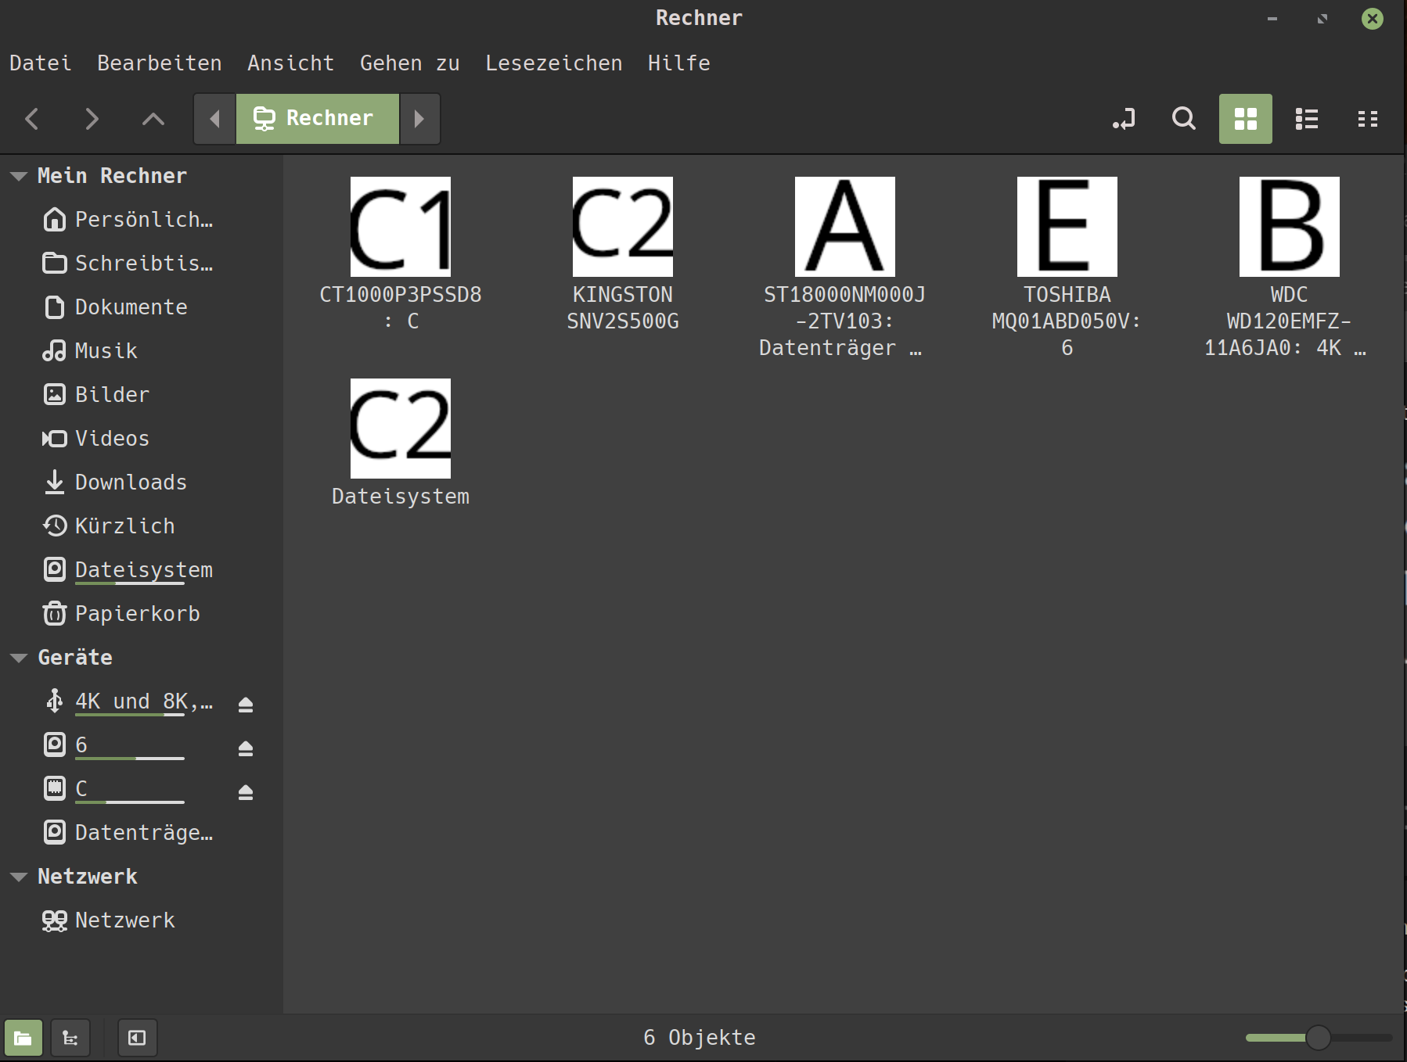Select the CT1000P3PSSD8 drive icon
This screenshot has width=1407, height=1062.
401,227
